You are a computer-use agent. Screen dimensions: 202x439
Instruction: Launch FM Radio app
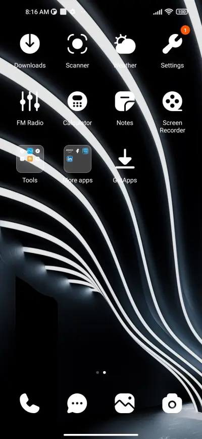click(30, 101)
